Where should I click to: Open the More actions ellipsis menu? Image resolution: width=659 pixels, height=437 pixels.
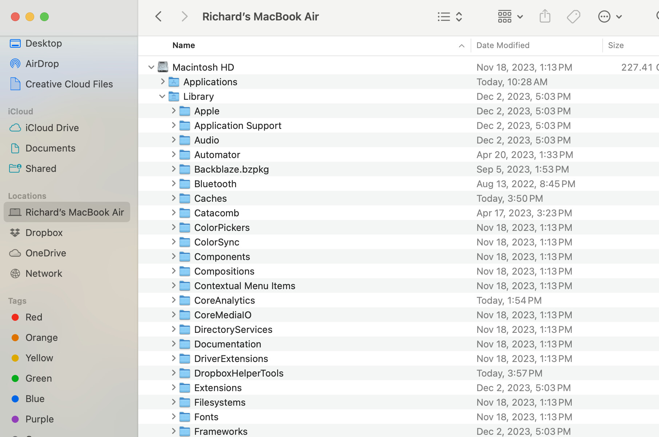tap(610, 17)
